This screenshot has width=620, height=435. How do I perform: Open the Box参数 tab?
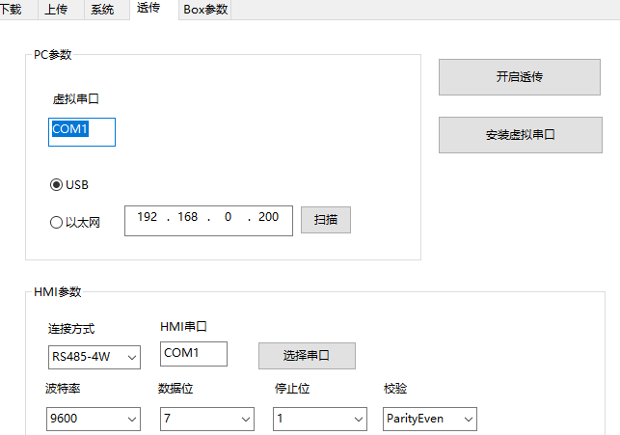coord(205,10)
